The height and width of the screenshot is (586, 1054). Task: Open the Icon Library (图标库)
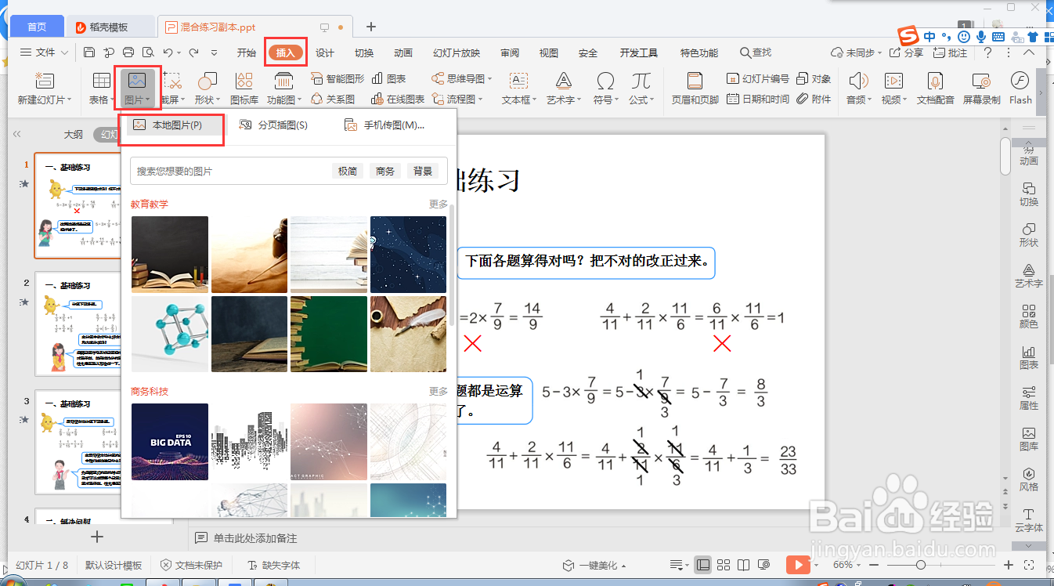(244, 87)
